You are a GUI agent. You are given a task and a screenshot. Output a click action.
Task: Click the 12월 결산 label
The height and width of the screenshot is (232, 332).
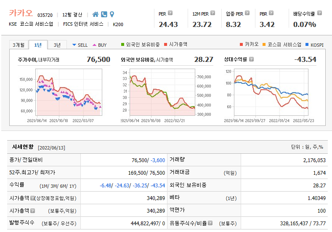click(x=72, y=15)
